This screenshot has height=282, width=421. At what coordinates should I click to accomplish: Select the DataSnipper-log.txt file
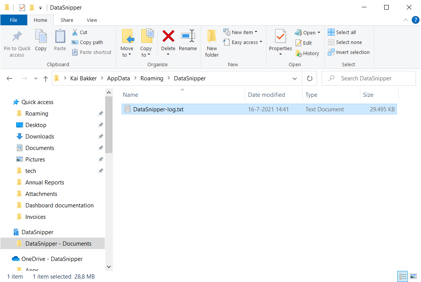point(259,109)
